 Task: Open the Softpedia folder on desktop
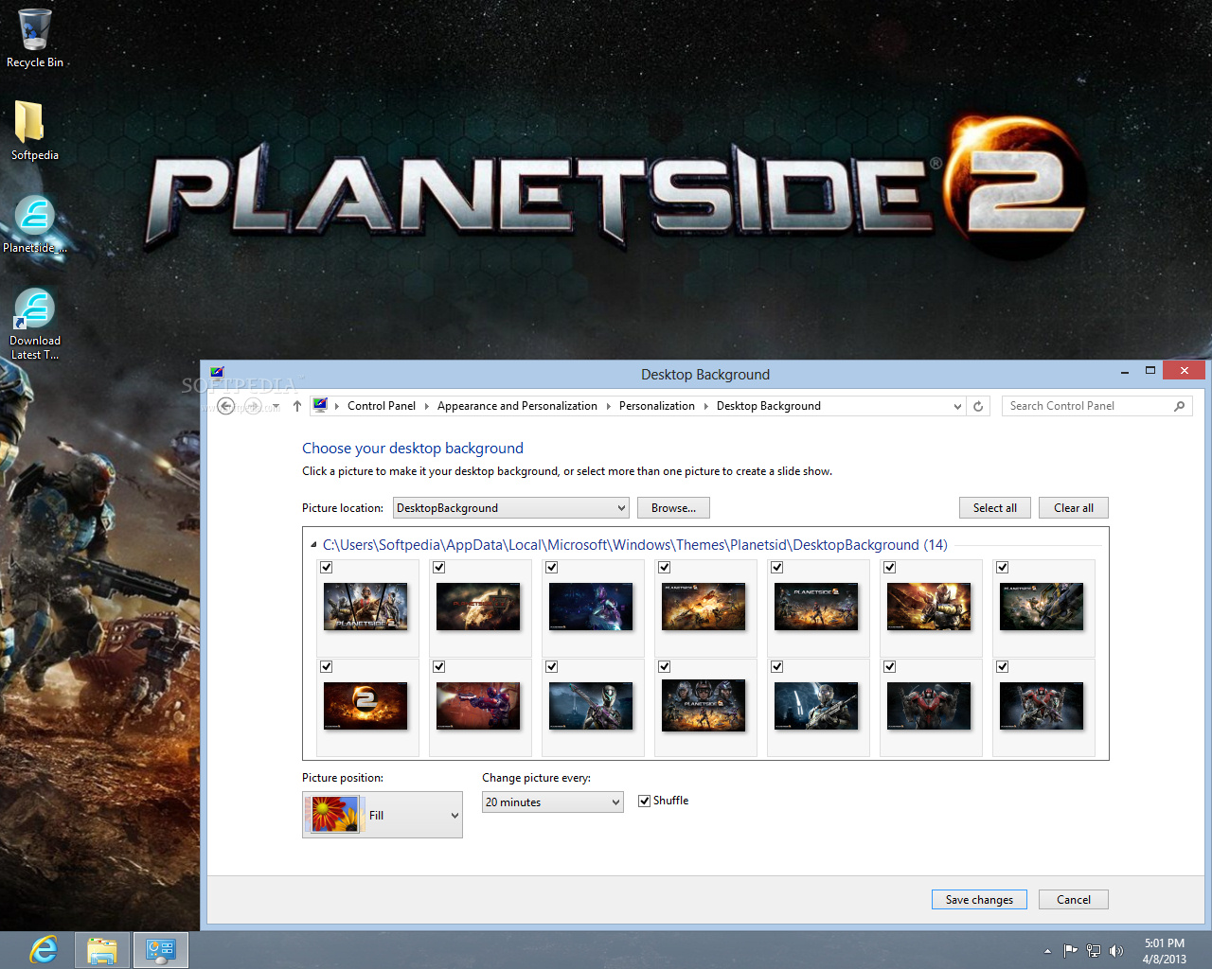pyautogui.click(x=34, y=131)
